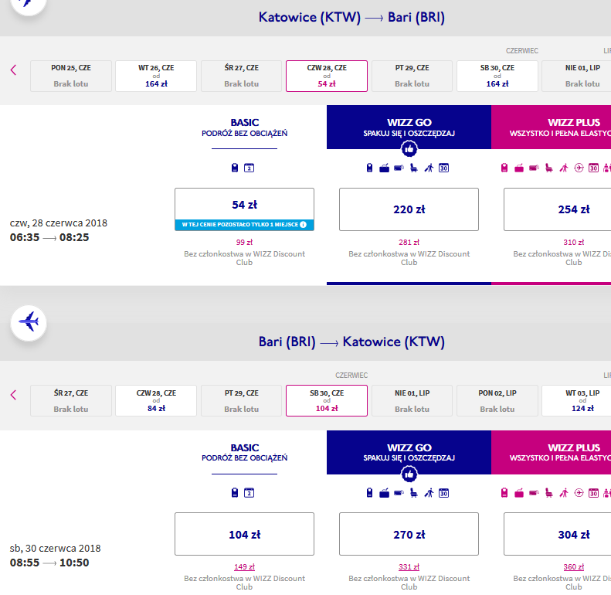
Task: Click info icon on the 1 seat left banner
Action: tap(303, 225)
